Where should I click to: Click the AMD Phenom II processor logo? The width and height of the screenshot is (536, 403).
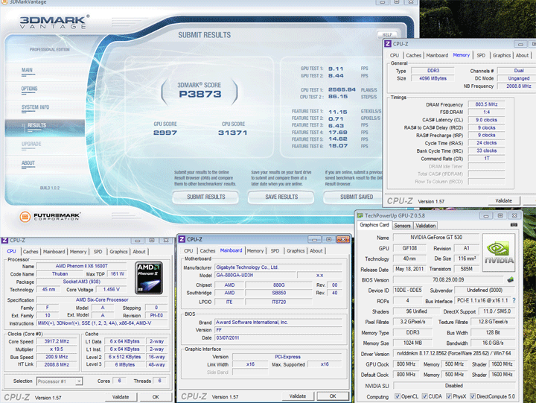click(149, 278)
